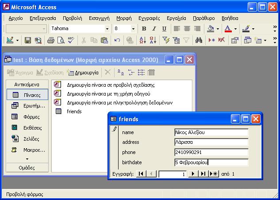Open the Font Color dropdown arrow
The image size is (280, 200).
235,29
